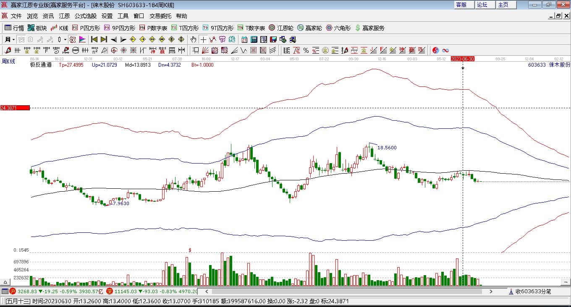Open the calendar icon showing 21

coord(244,39)
